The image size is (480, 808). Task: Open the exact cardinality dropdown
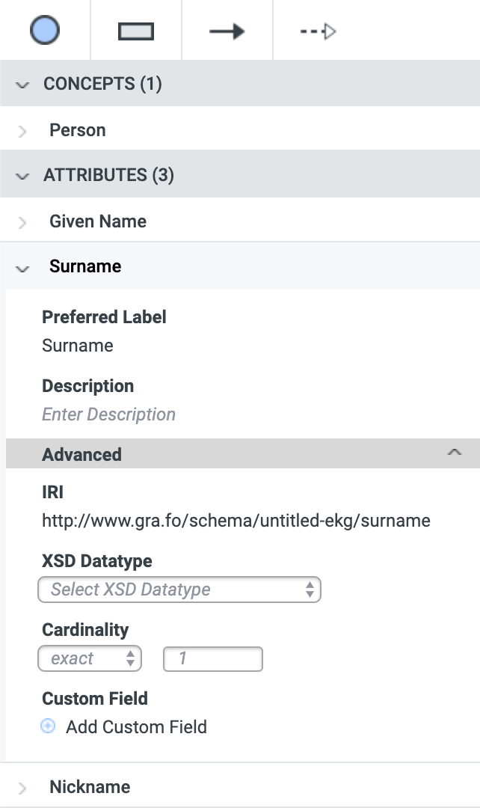(90, 658)
